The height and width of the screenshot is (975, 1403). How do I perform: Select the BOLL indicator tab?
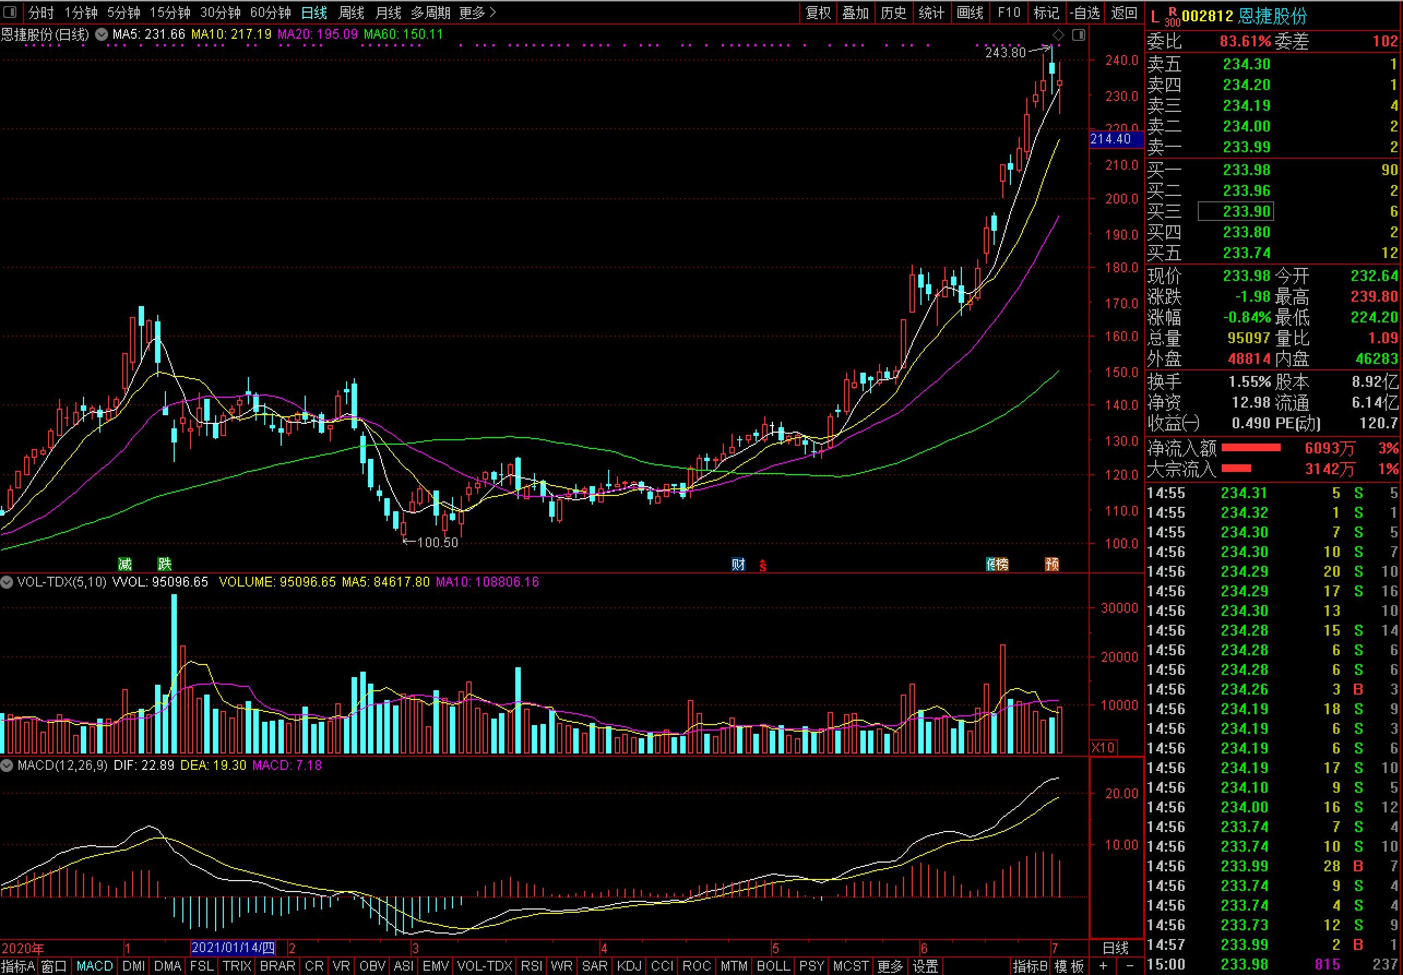772,966
